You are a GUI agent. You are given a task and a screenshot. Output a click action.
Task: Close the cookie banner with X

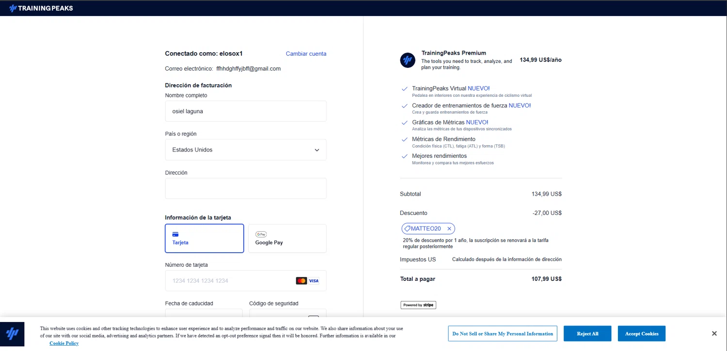coord(714,334)
